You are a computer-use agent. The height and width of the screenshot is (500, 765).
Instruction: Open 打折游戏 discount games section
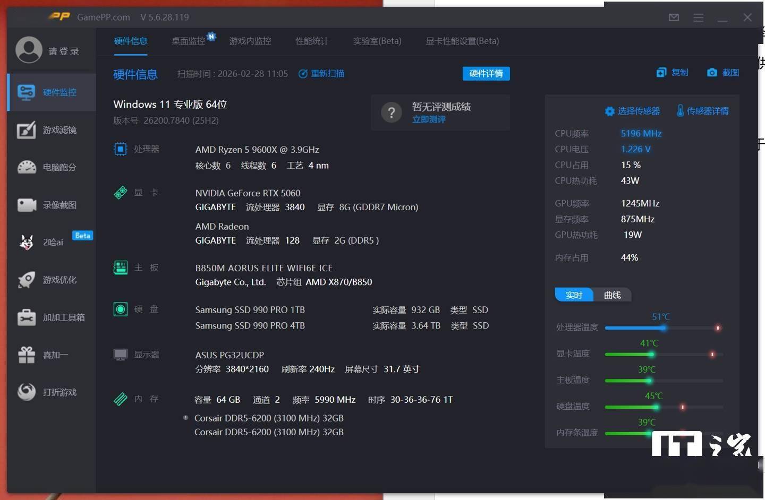tap(51, 392)
